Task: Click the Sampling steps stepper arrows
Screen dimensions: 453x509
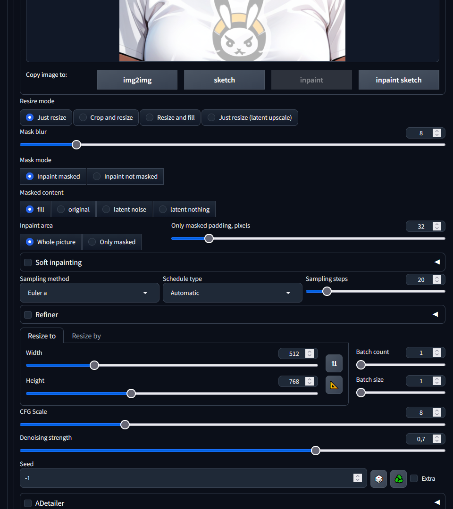Action: click(x=437, y=279)
